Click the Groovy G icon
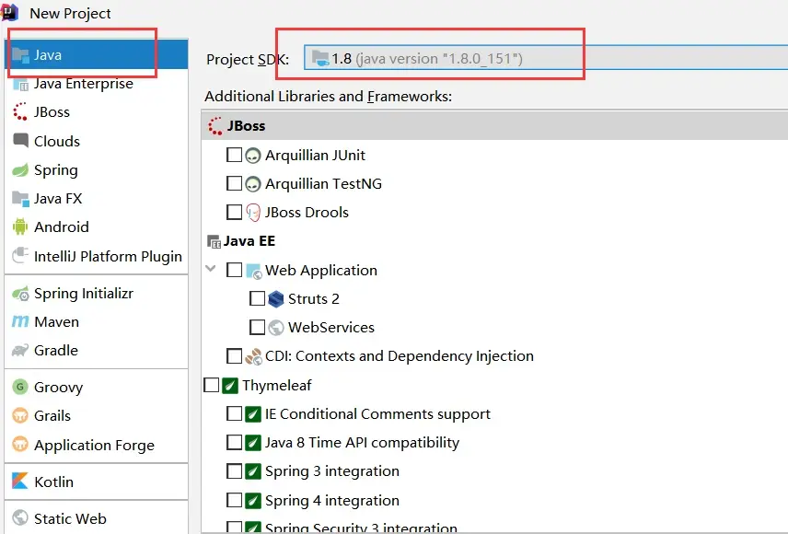Screen dimensions: 788x534 click(x=20, y=387)
